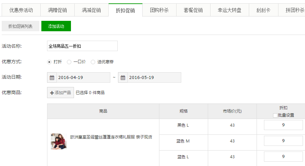Click the plus icon on 添加产品
Image resolution: width=305 pixels, height=166 pixels.
52,93
